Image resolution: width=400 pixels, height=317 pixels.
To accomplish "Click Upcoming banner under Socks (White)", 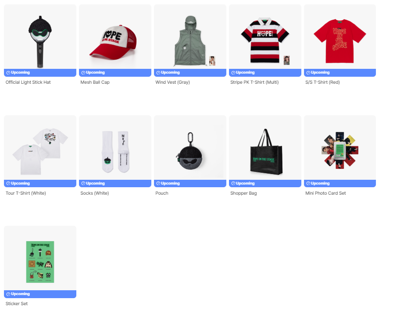I will [115, 183].
